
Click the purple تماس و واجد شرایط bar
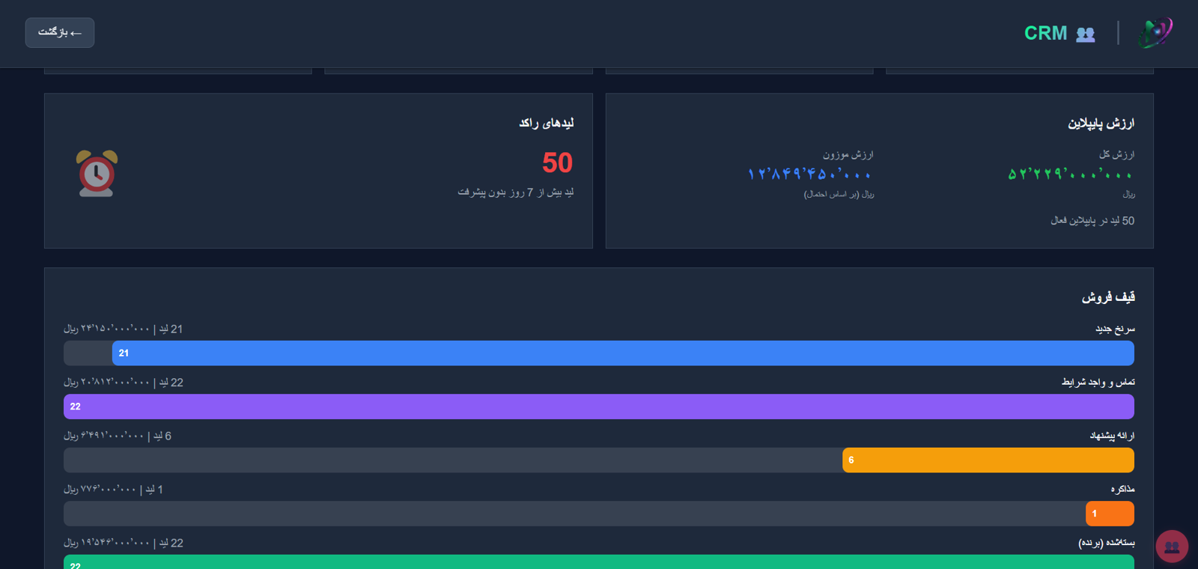(599, 407)
